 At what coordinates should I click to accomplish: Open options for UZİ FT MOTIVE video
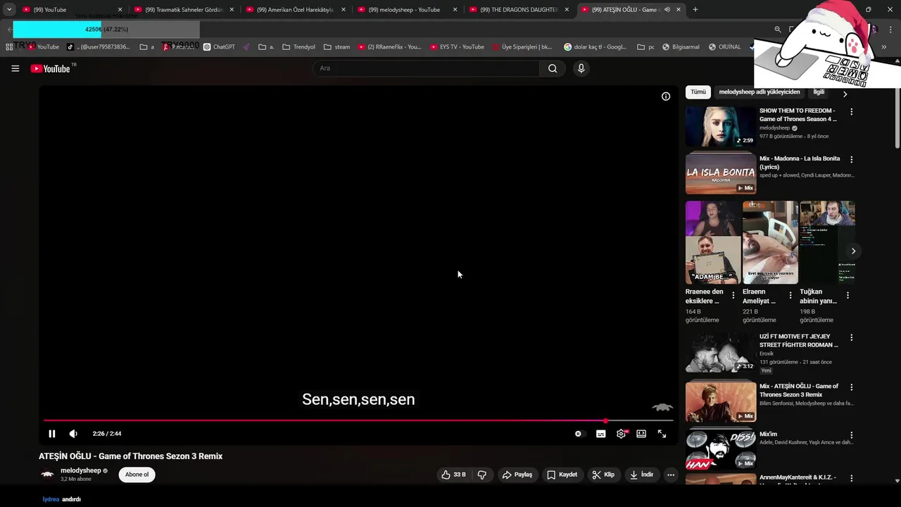point(851,338)
